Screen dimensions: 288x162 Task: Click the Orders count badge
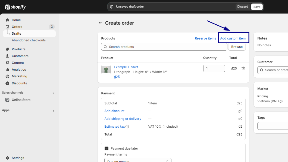coord(52,27)
